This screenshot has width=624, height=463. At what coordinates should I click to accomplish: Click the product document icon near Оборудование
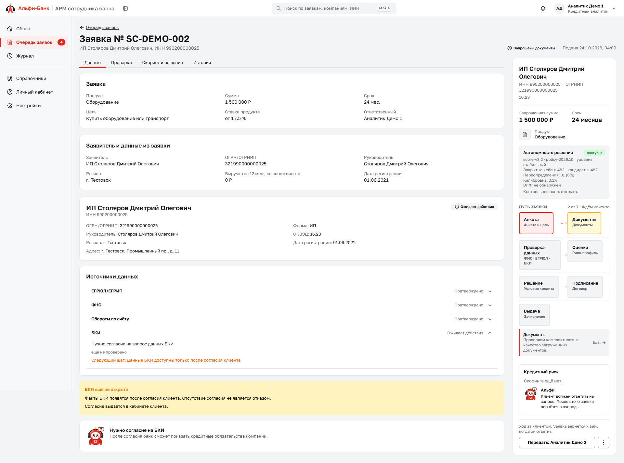click(x=525, y=135)
